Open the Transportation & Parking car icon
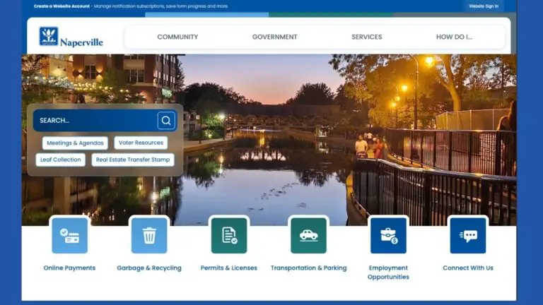Image resolution: width=543 pixels, height=305 pixels. tap(308, 236)
